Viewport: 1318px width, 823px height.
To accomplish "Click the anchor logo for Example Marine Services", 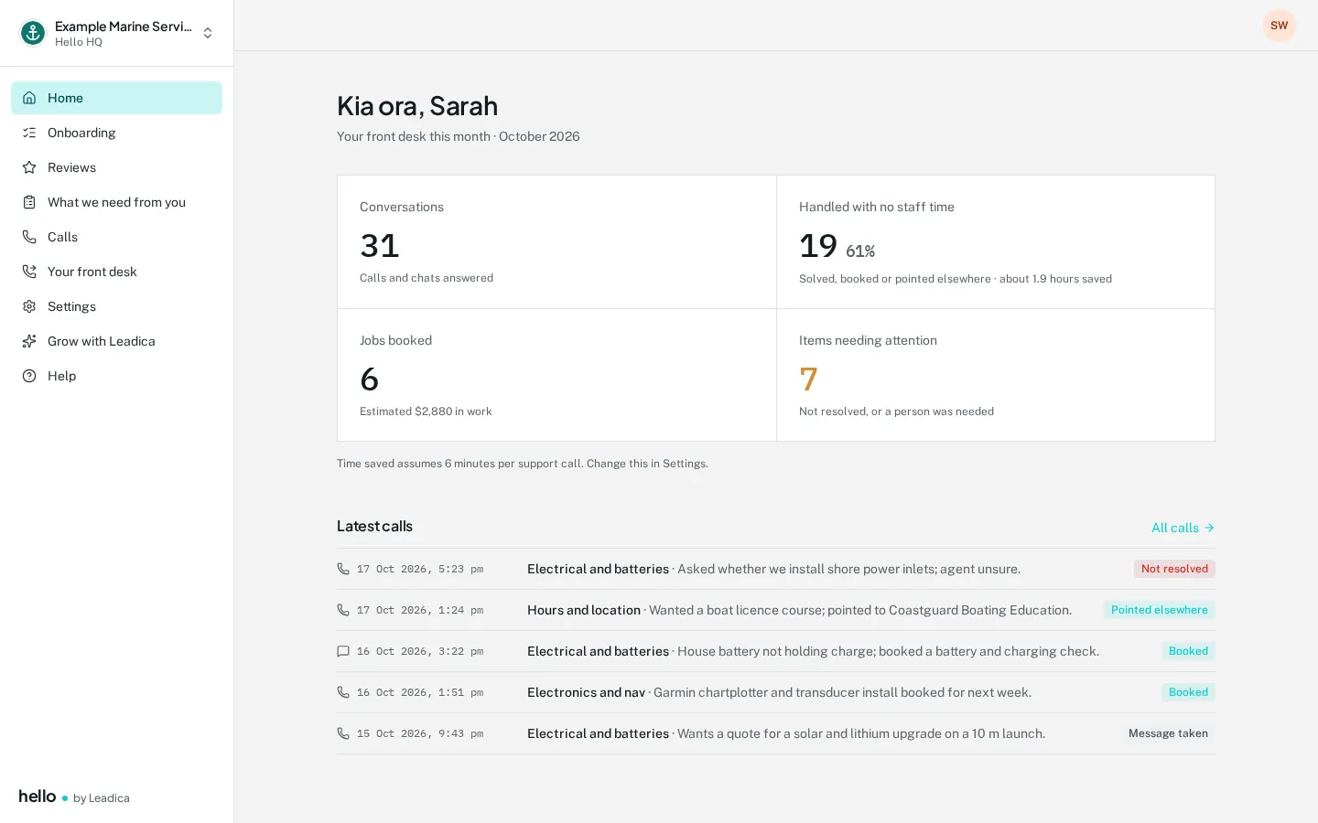I will click(x=33, y=33).
